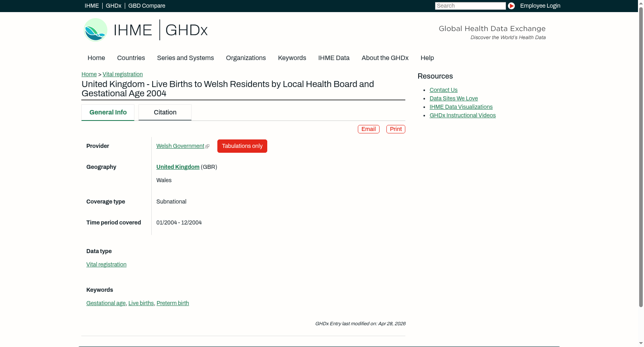Screen dimensions: 644x347
Task: Open the Organizations menu item
Action: tap(246, 58)
